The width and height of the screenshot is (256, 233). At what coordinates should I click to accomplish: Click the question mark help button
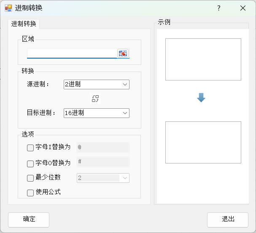pyautogui.click(x=218, y=8)
